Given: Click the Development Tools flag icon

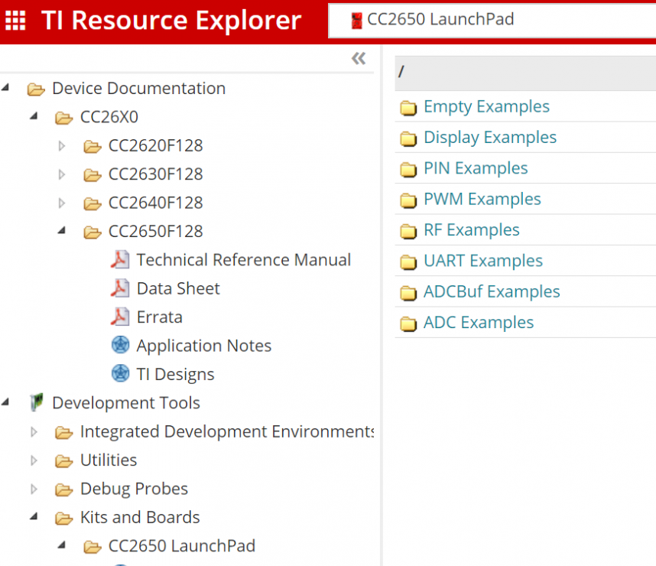Looking at the screenshot, I should click(x=36, y=402).
